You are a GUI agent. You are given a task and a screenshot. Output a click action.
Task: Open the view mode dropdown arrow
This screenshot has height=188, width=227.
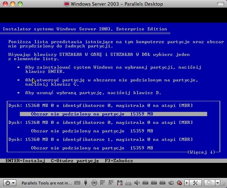[x=218, y=183]
